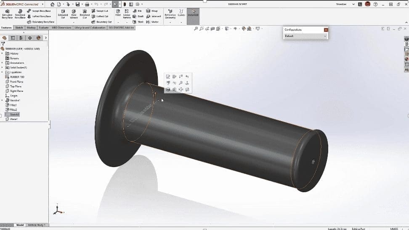This screenshot has height=230, width=409.
Task: Switch to the Sketch tab
Action: [19, 28]
